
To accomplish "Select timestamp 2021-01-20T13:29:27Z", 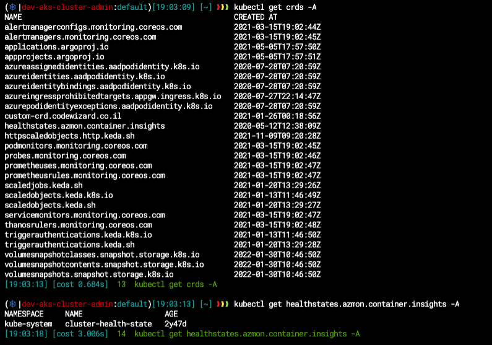I will (x=277, y=205).
